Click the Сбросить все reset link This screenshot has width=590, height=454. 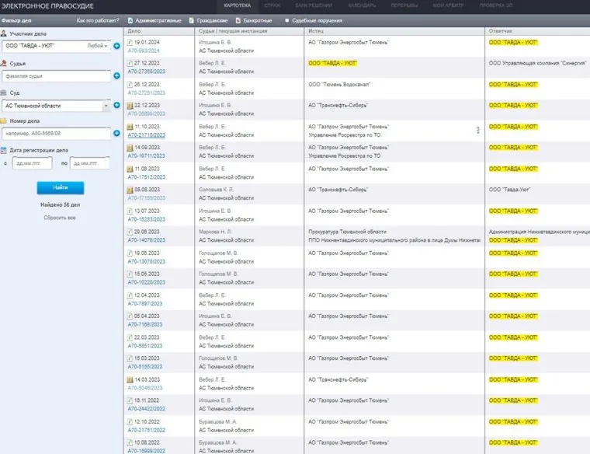pyautogui.click(x=60, y=218)
